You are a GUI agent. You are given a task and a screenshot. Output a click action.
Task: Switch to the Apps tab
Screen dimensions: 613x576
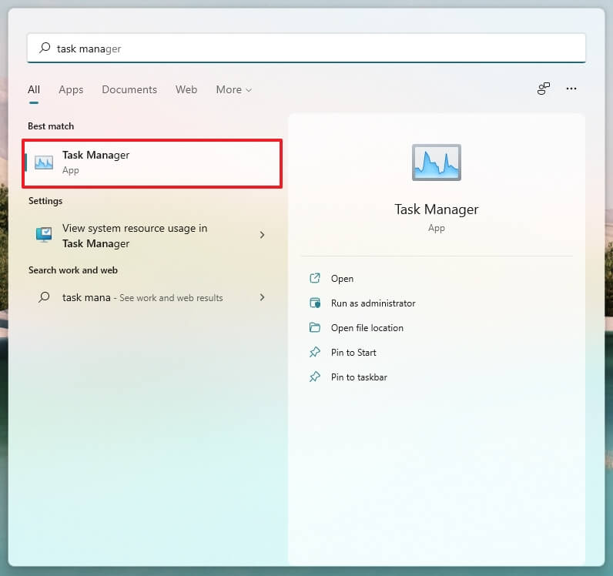coord(71,89)
